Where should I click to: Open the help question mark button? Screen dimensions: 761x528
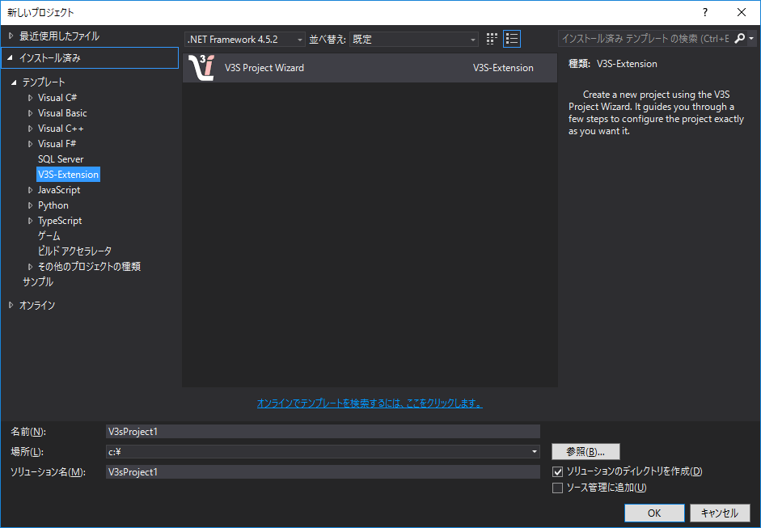click(705, 13)
